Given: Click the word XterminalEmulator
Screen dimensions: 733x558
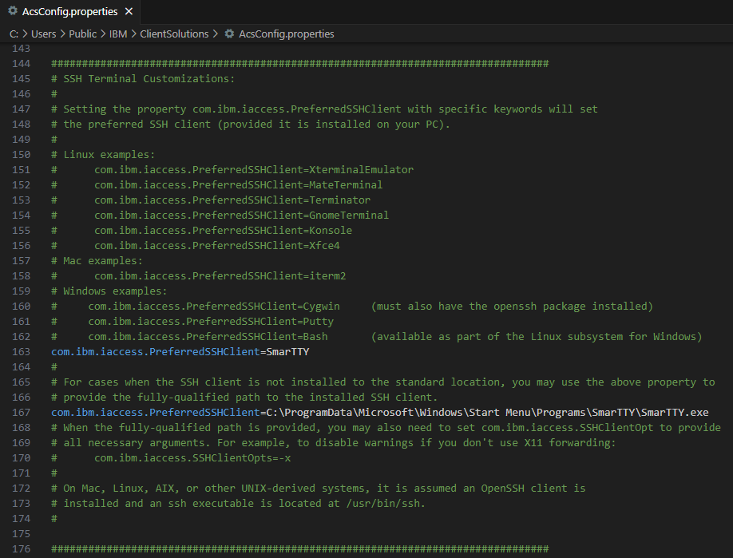Looking at the screenshot, I should click(362, 170).
